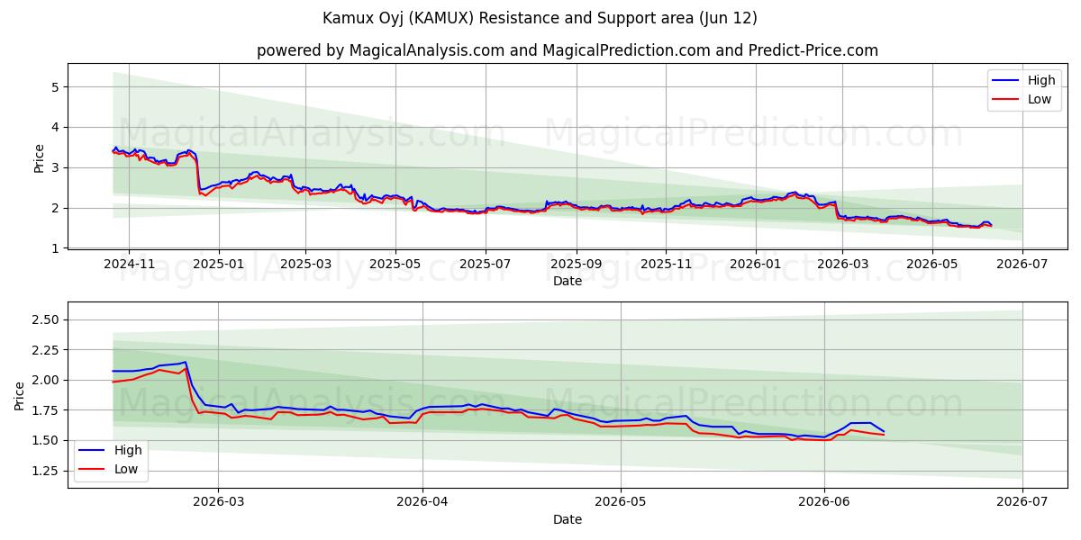Viewport: 1081px width, 540px height.
Task: Click the top chart y-axis value '5'
Action: (x=56, y=87)
